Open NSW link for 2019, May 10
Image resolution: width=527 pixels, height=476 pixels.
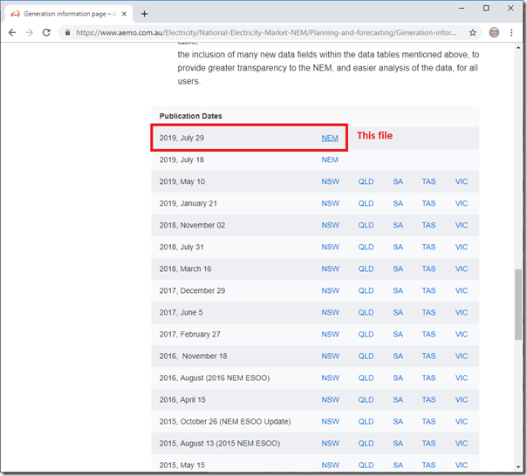331,181
